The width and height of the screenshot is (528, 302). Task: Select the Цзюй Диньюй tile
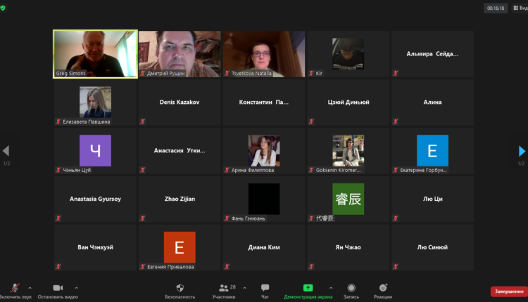(x=348, y=102)
